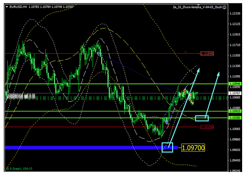Select the red 1.11545 price level label
The image size is (249, 175).
pyautogui.click(x=207, y=54)
